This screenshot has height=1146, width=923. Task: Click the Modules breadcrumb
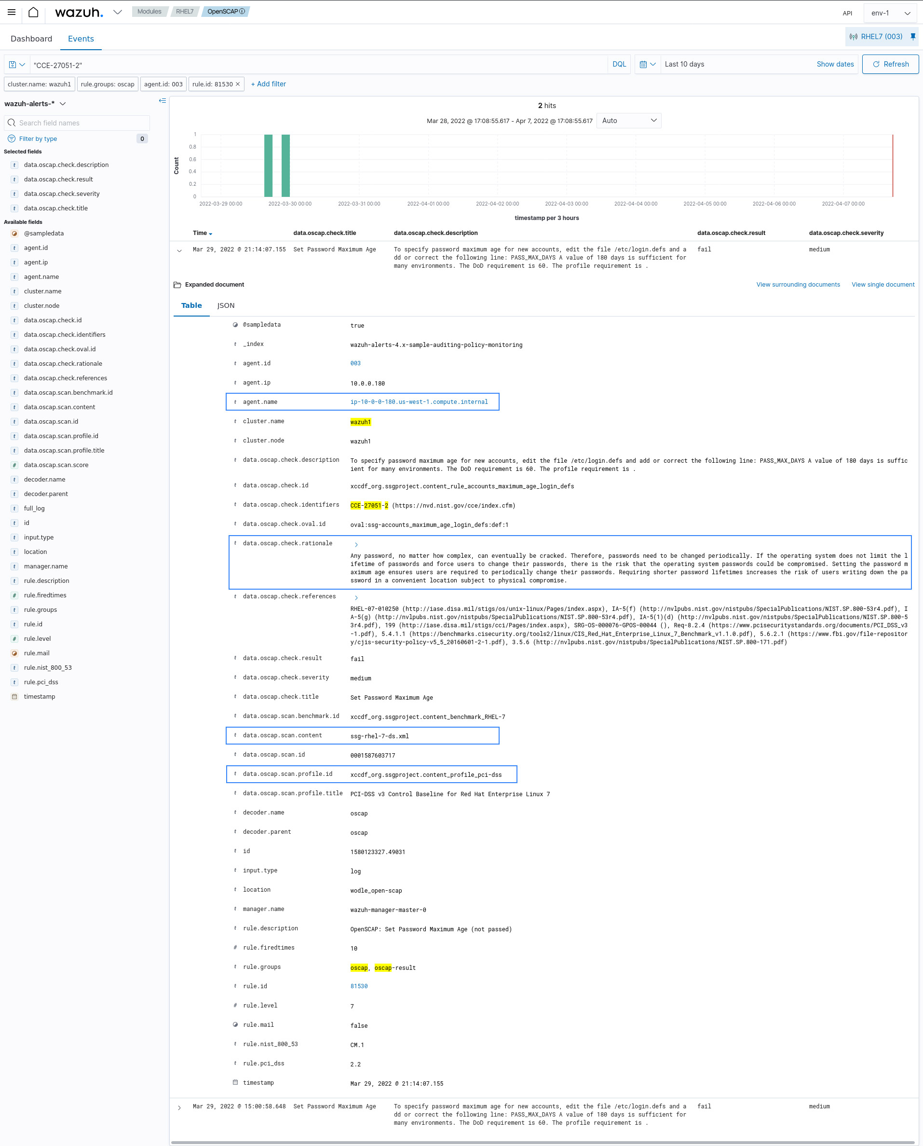[149, 11]
